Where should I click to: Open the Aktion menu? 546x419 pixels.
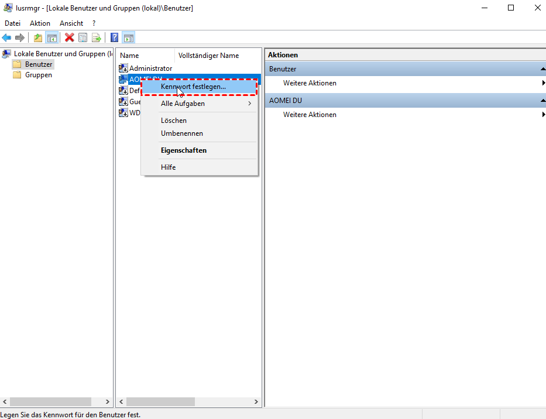40,23
